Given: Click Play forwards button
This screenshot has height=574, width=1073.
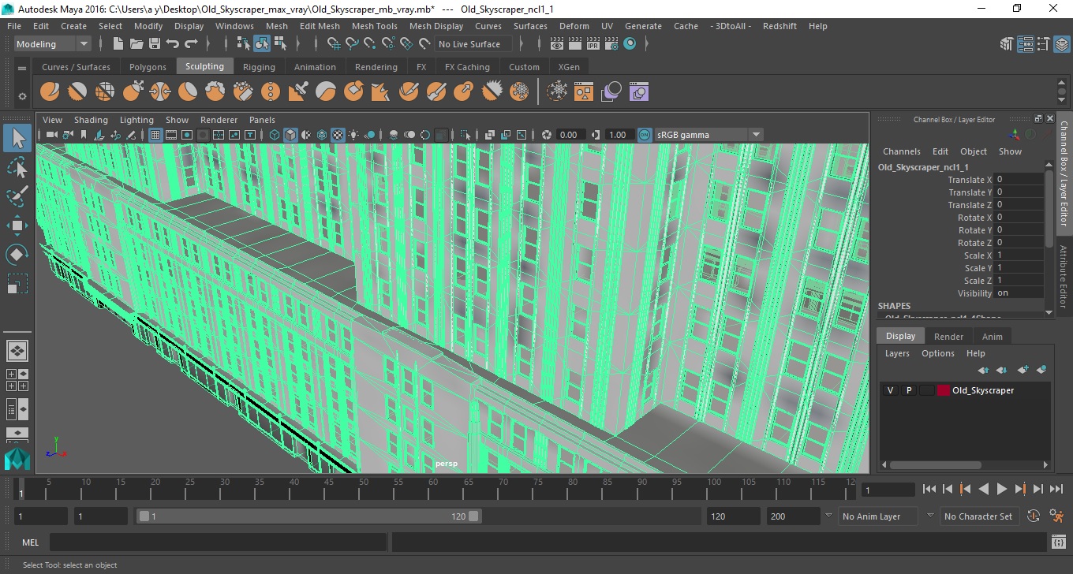Looking at the screenshot, I should pyautogui.click(x=1002, y=489).
